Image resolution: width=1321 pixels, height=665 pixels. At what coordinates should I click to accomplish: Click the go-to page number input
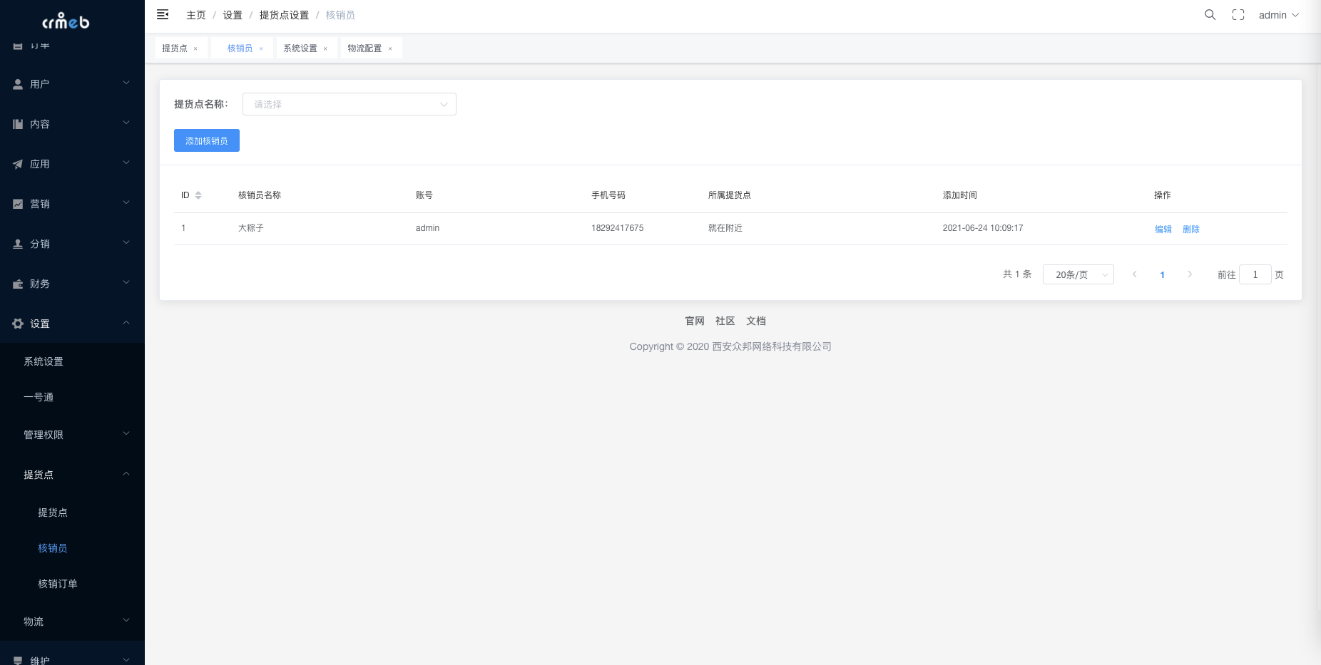[x=1255, y=274]
